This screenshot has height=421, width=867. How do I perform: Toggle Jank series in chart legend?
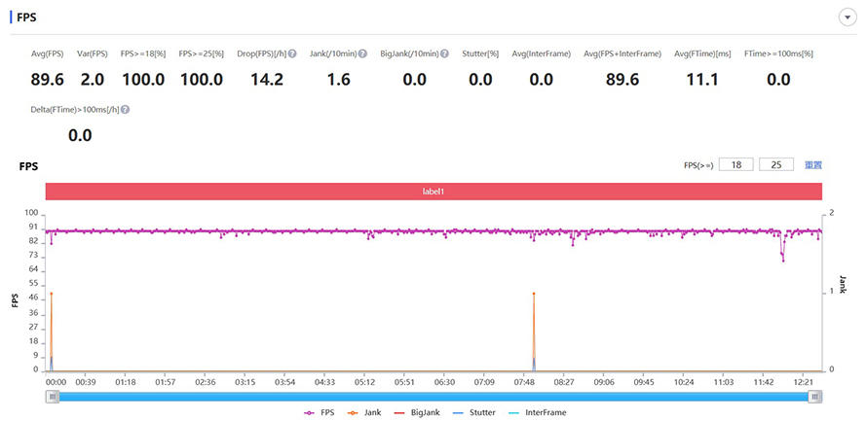tap(368, 412)
